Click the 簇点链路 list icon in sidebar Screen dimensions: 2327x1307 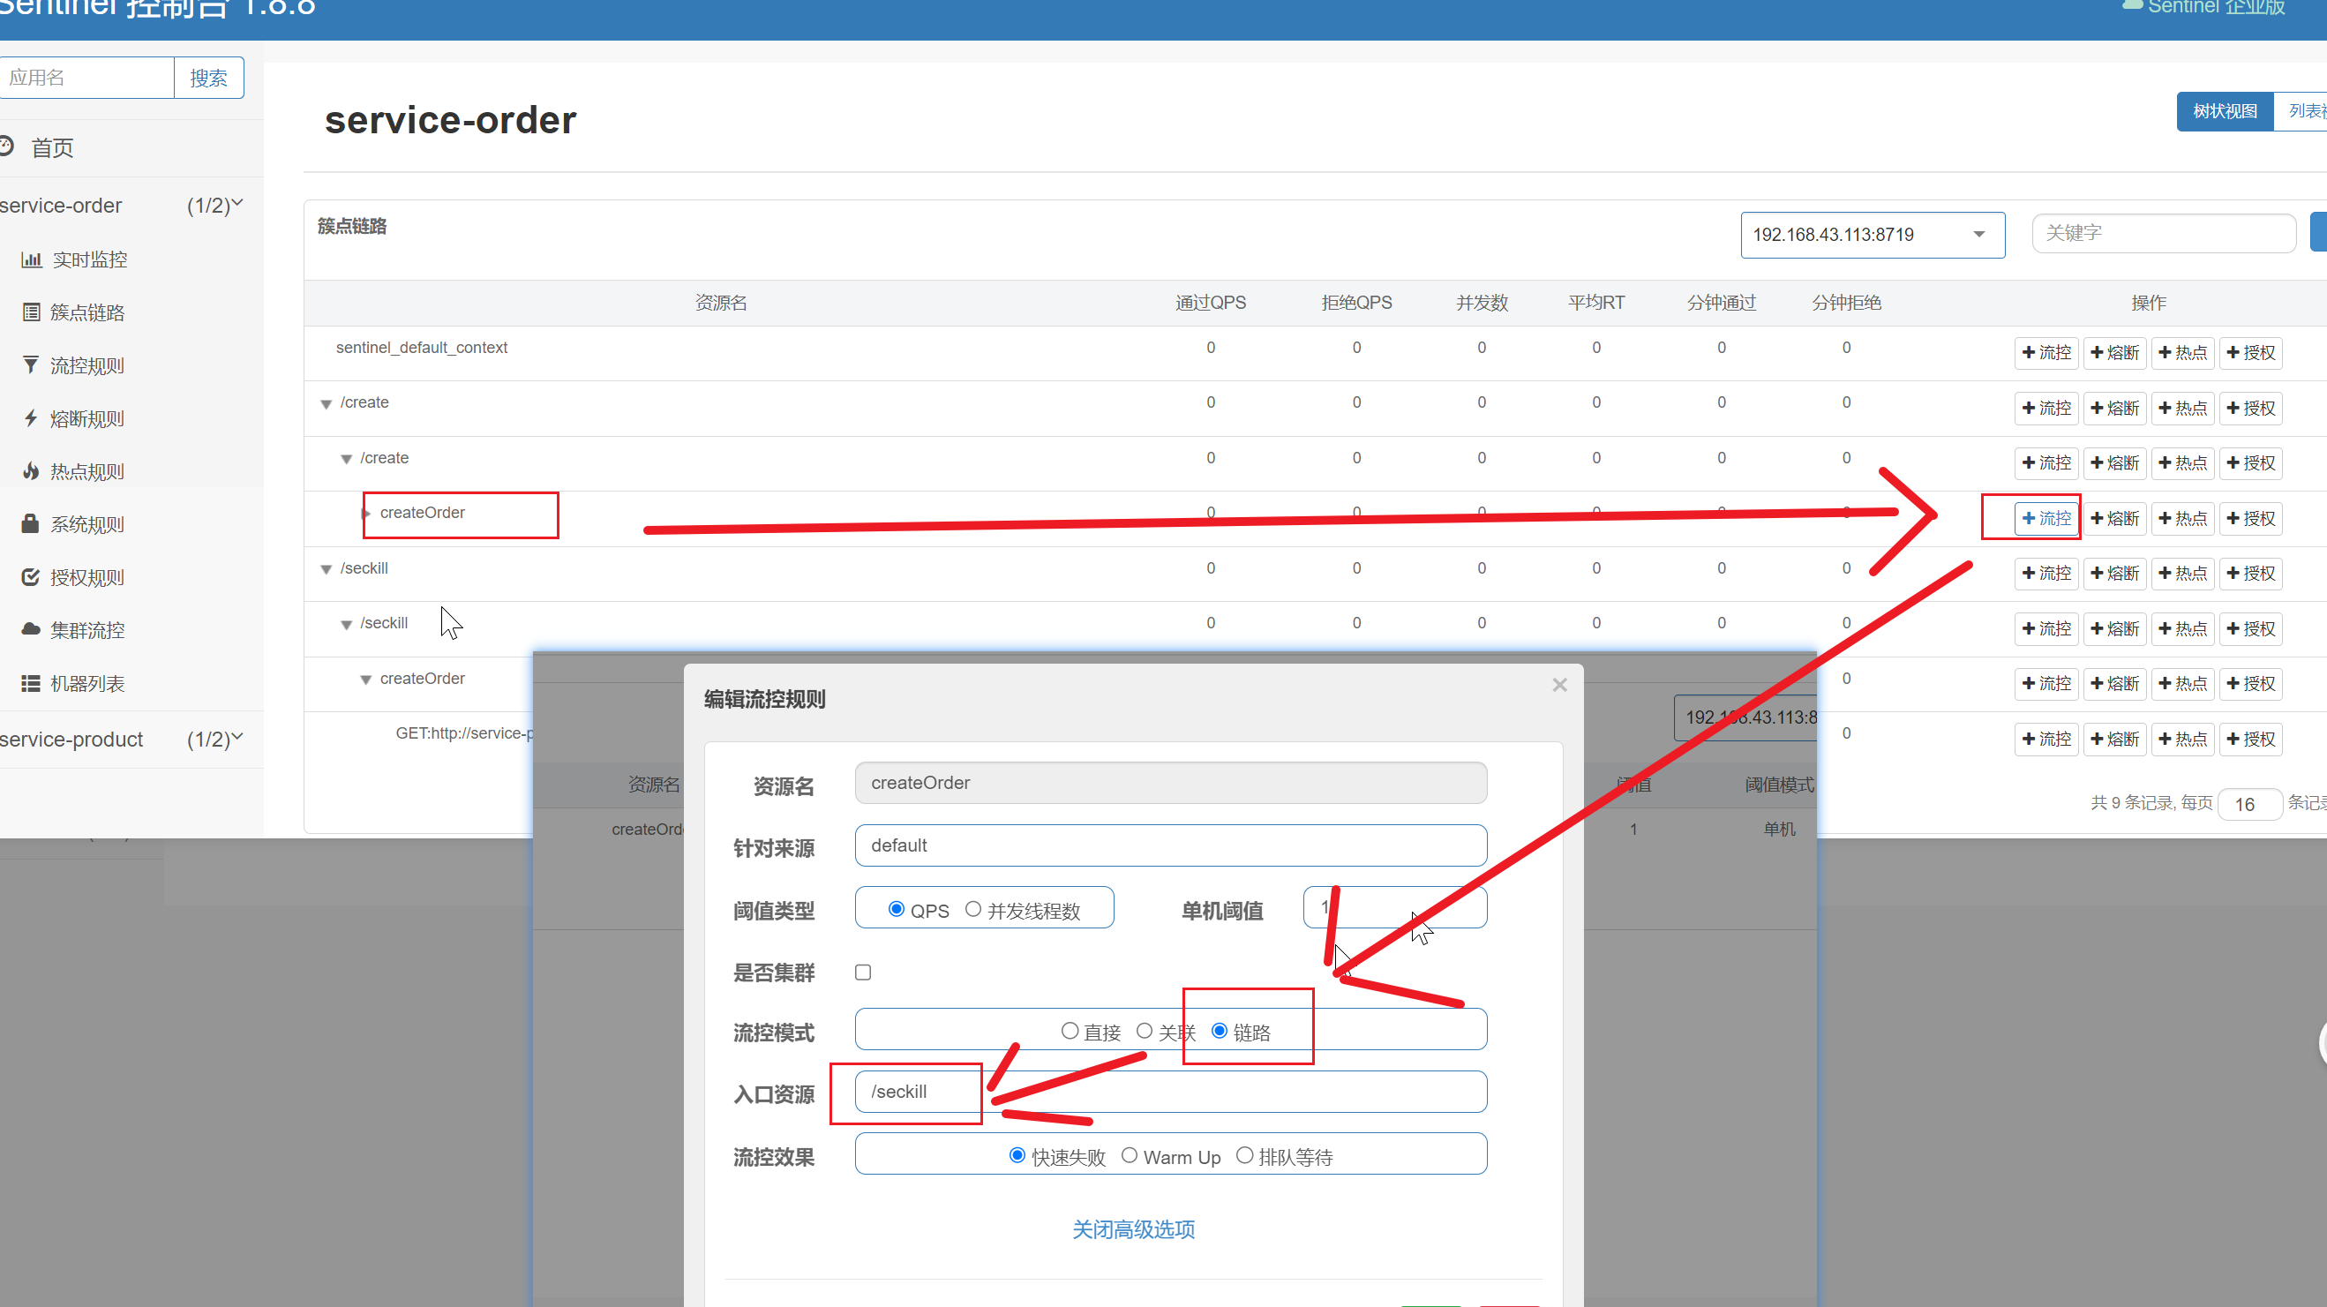tap(32, 312)
